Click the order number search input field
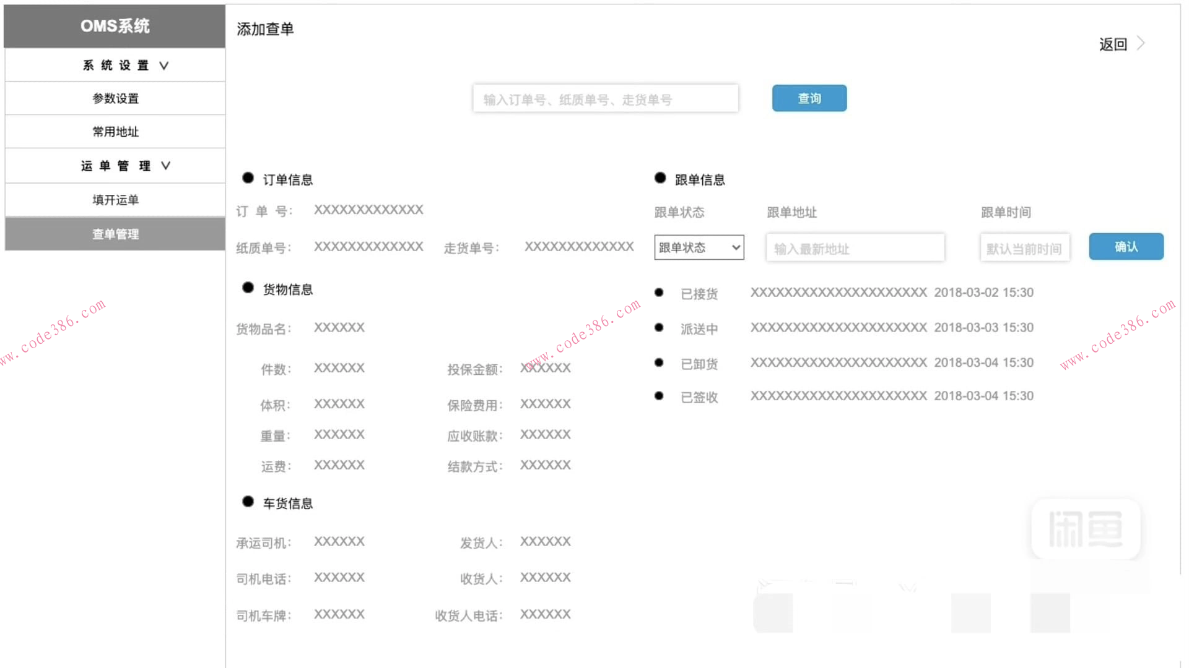1189x668 pixels. pos(605,98)
